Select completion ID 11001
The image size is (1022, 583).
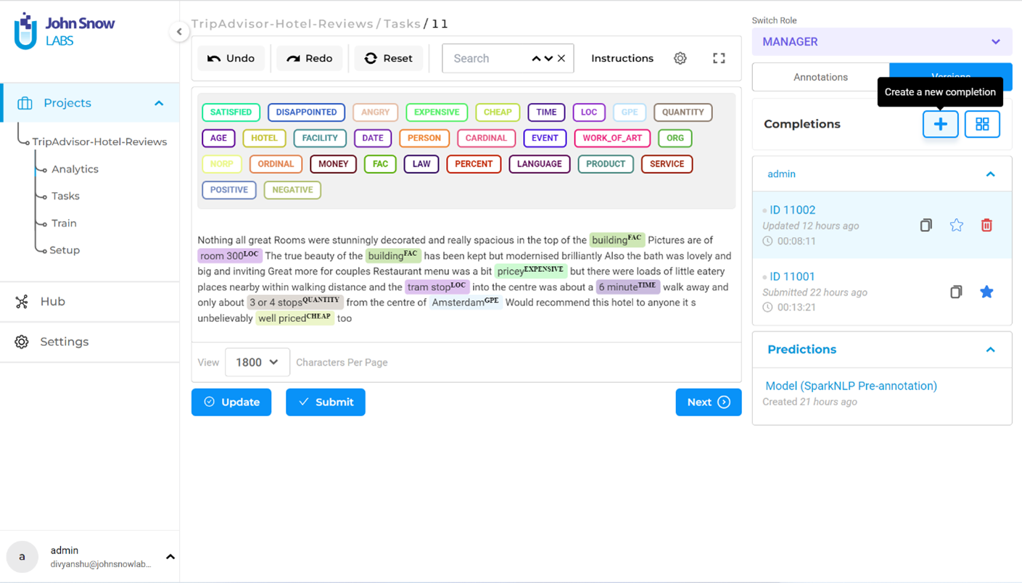click(792, 276)
